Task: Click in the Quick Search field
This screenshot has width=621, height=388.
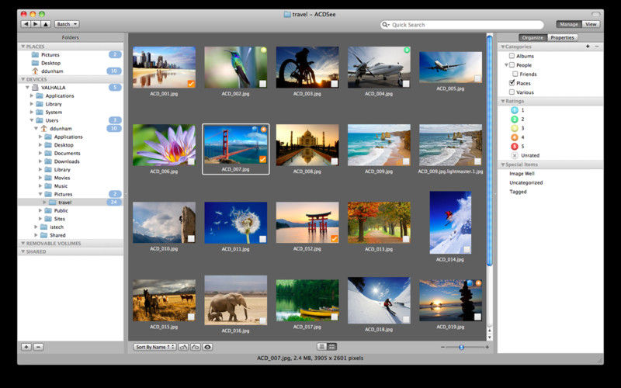Action: point(462,25)
